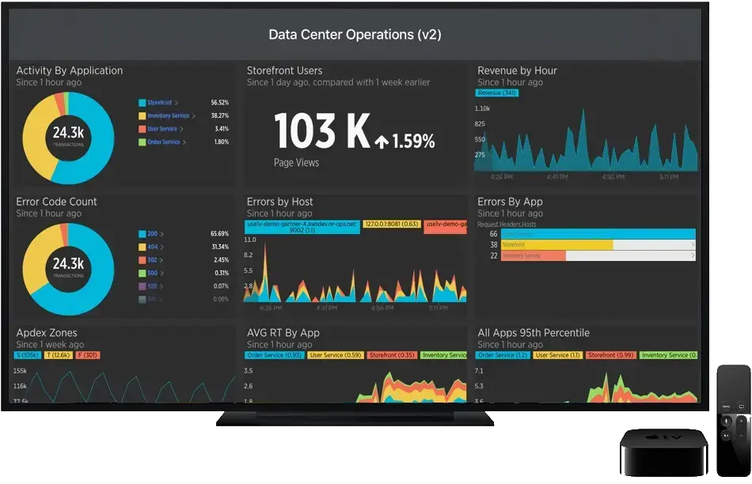Expand the Inventory Service legend chevron
The image size is (752, 484).
(194, 116)
